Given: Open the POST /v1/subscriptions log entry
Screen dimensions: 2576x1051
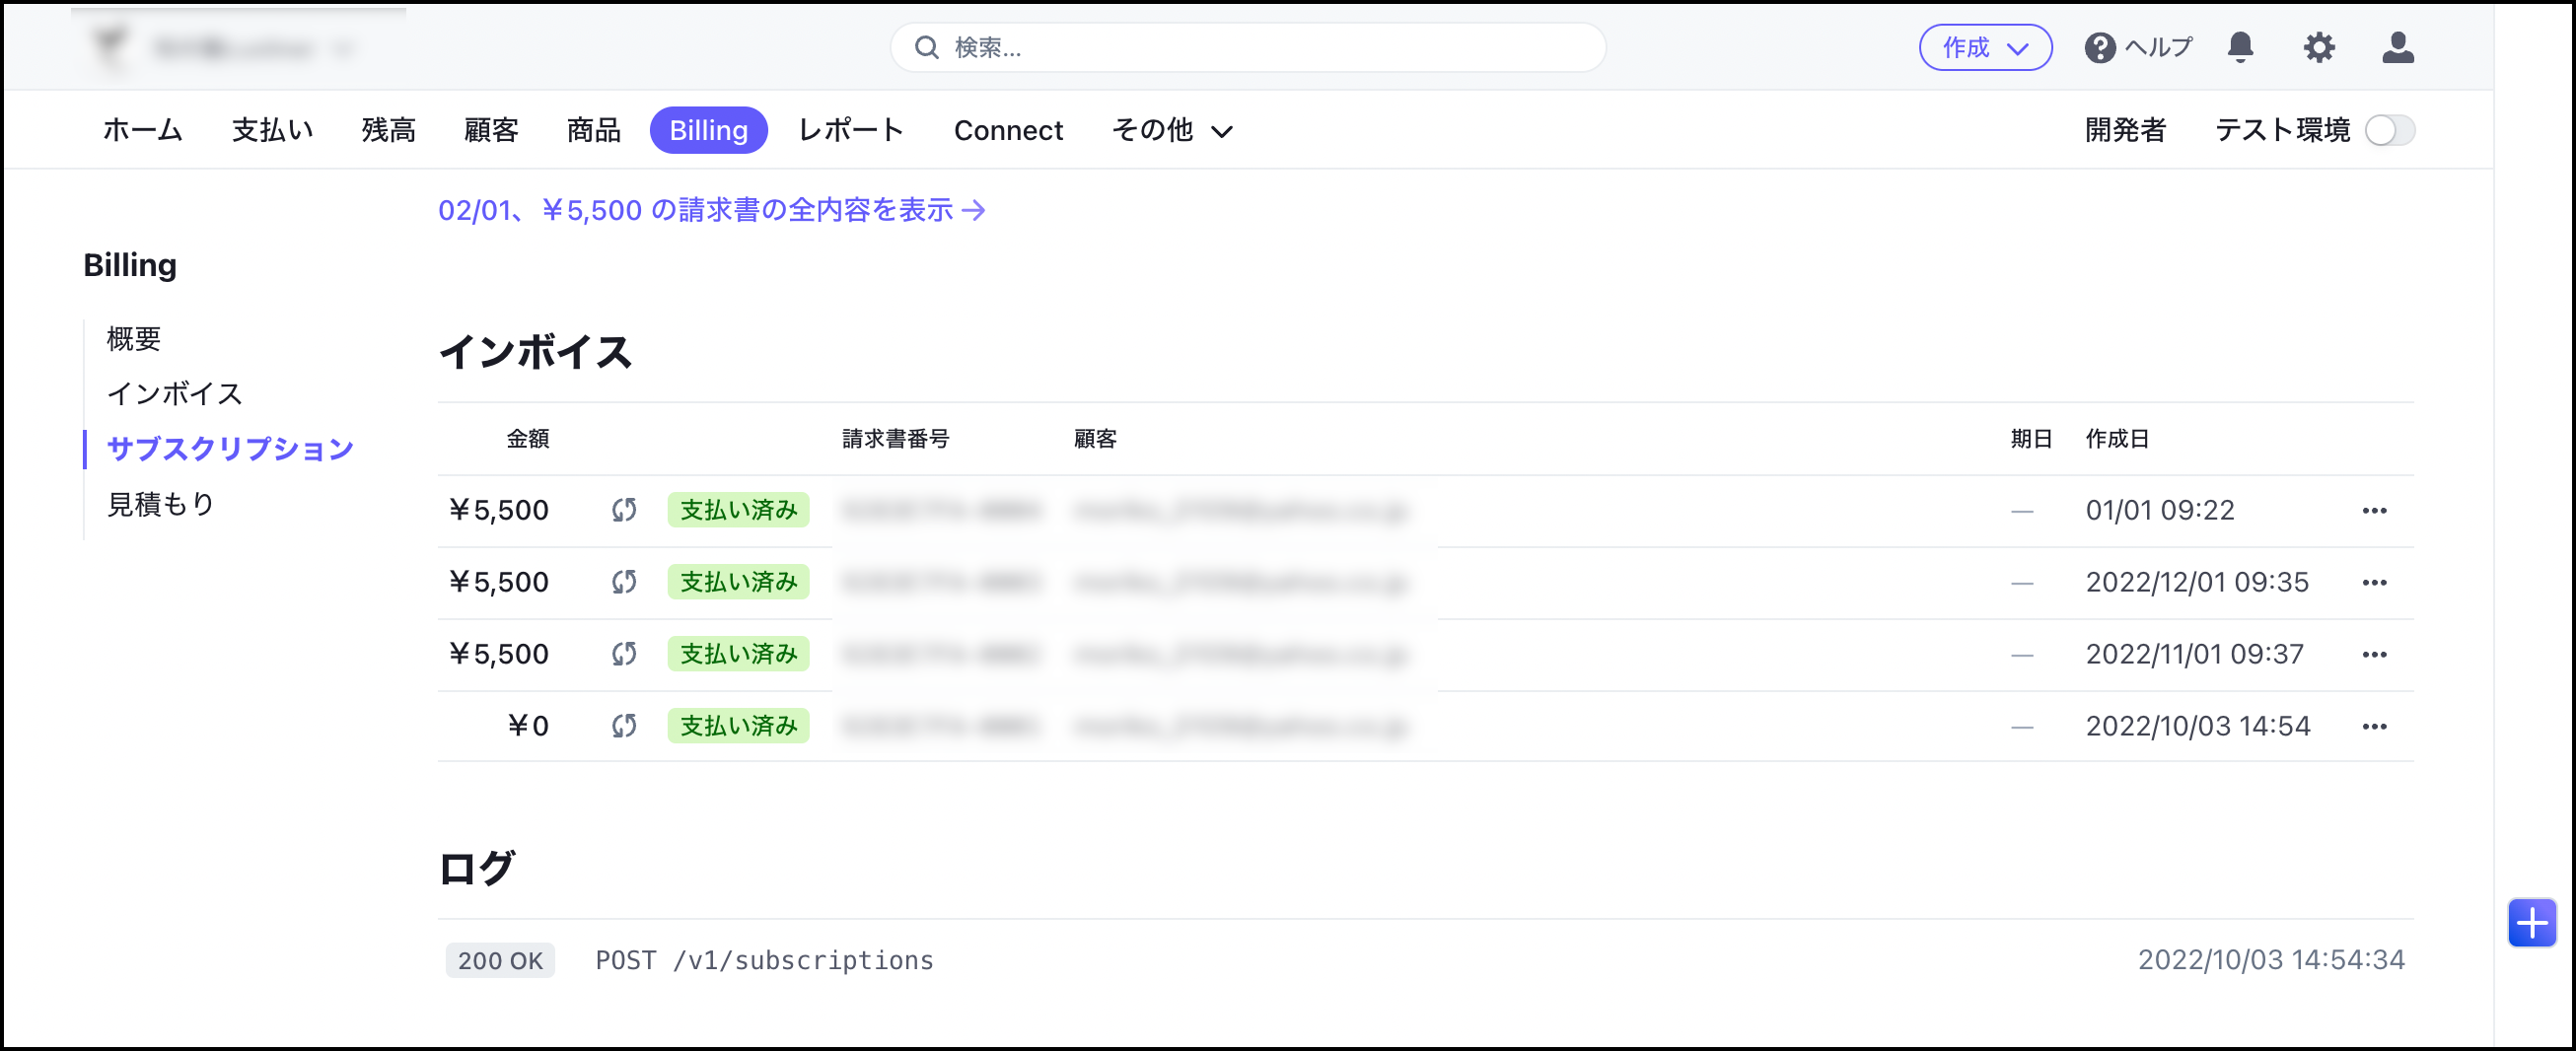Looking at the screenshot, I should (764, 960).
